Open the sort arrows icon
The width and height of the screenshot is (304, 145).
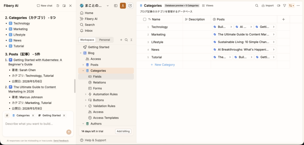pyautogui.click(x=291, y=6)
